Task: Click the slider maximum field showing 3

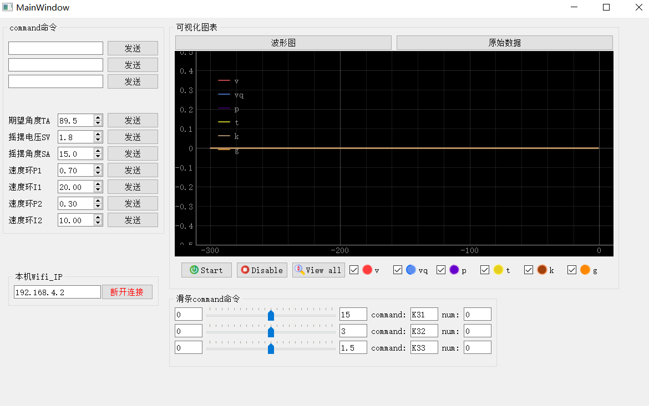Action: (x=353, y=331)
